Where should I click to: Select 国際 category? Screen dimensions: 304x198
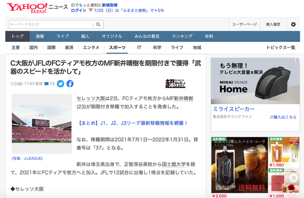(51, 48)
